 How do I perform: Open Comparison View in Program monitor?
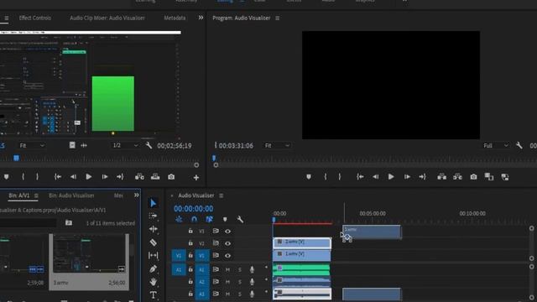coord(488,177)
